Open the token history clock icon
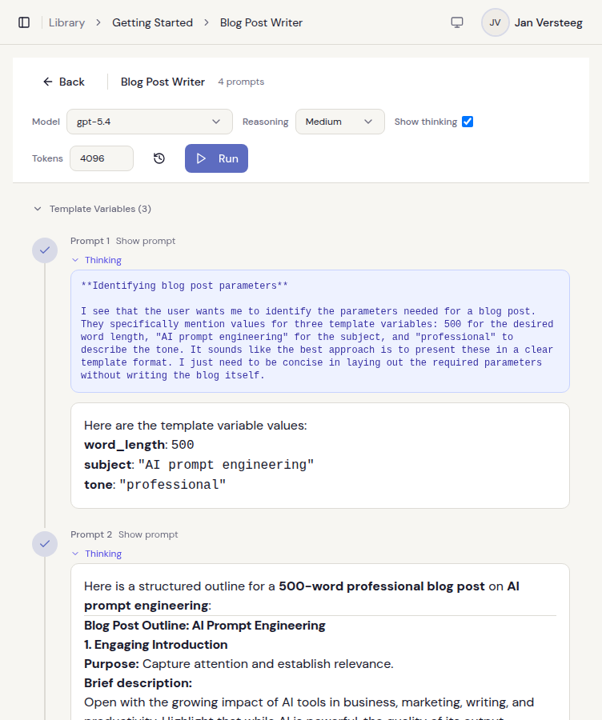This screenshot has width=602, height=720. pos(159,158)
